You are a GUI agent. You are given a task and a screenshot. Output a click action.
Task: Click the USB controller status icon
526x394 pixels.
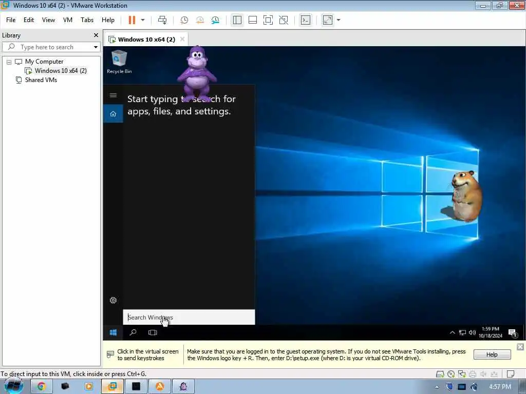(x=494, y=374)
